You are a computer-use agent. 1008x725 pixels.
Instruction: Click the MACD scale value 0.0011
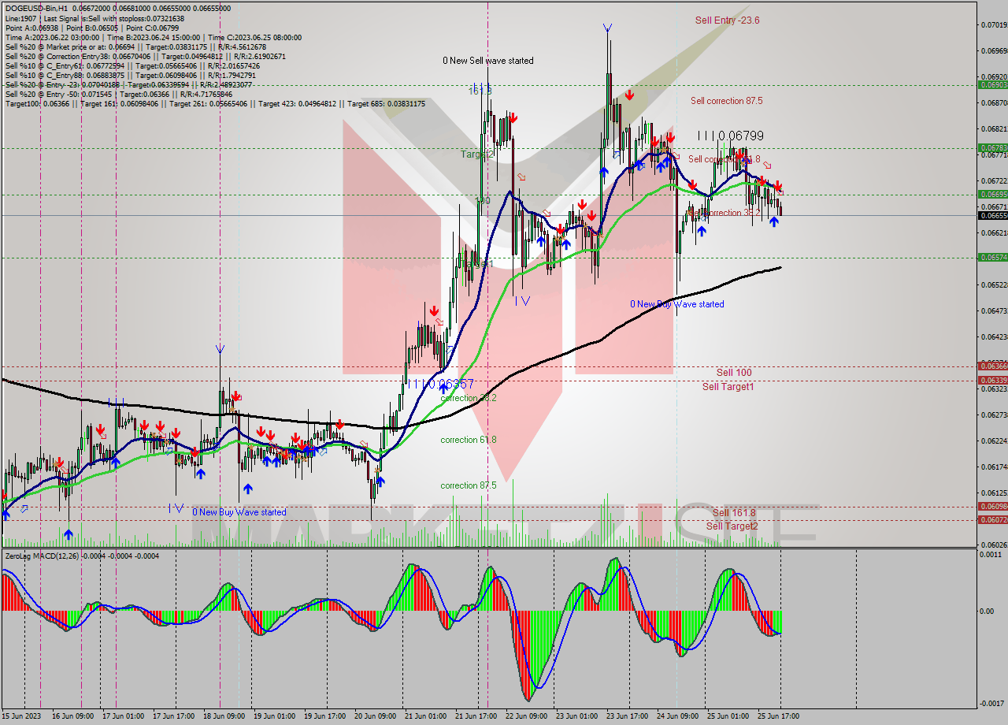click(x=991, y=555)
